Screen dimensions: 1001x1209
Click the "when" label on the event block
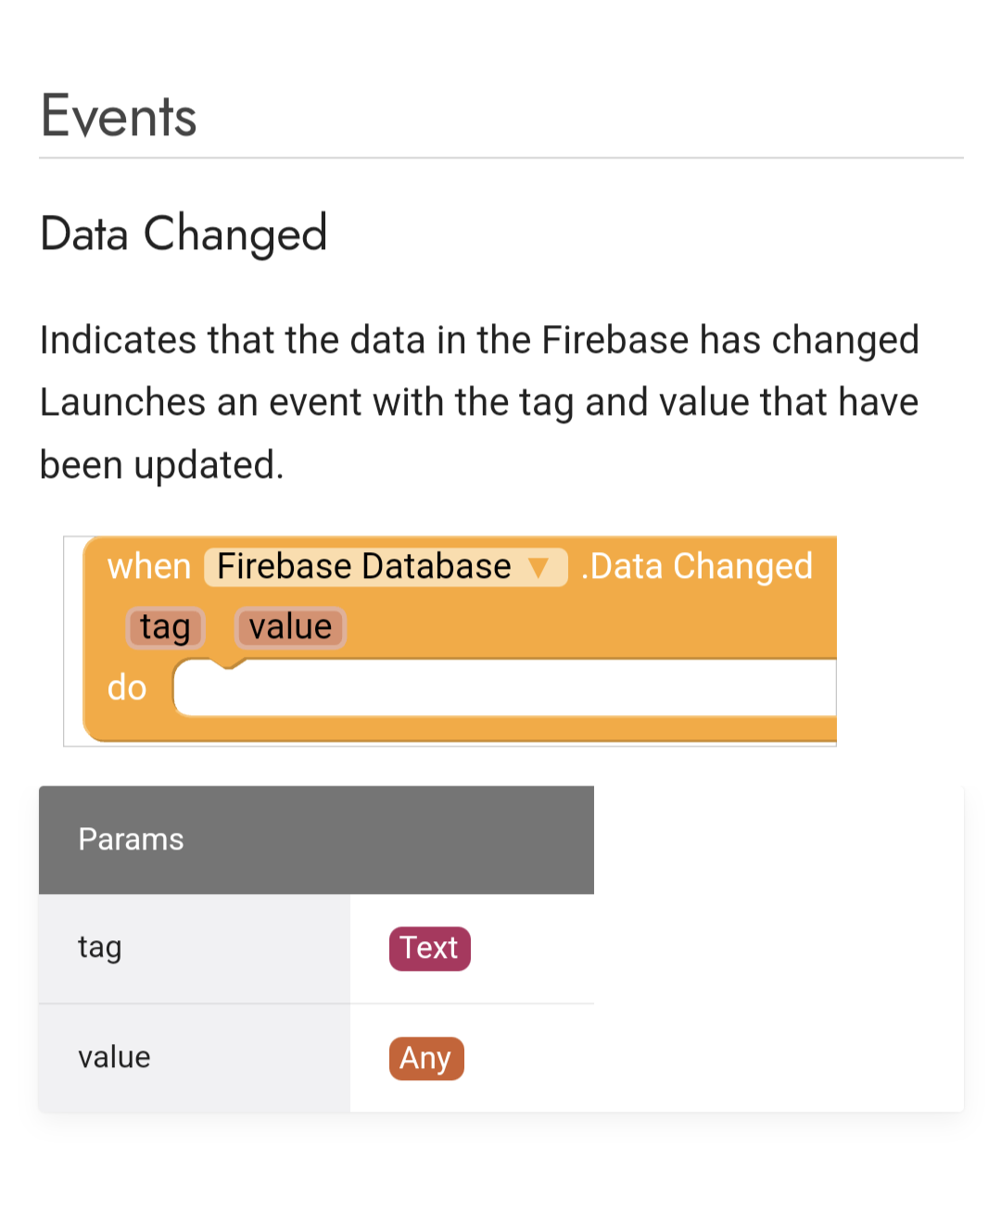(148, 566)
